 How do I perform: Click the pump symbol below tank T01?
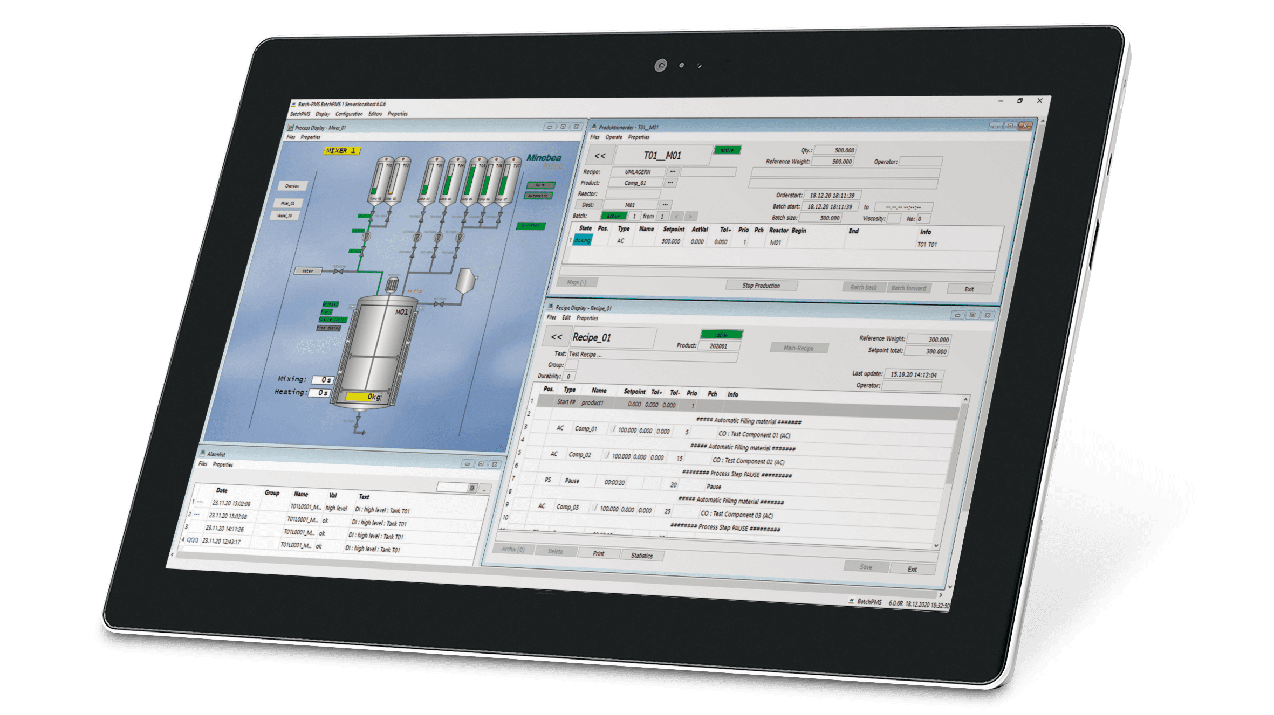click(366, 237)
